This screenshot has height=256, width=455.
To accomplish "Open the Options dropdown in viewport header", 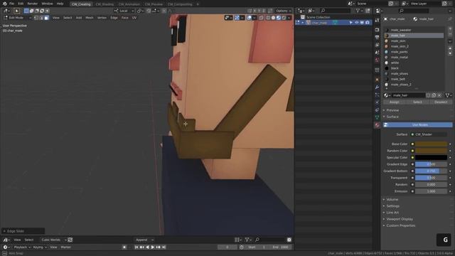I will [x=284, y=11].
